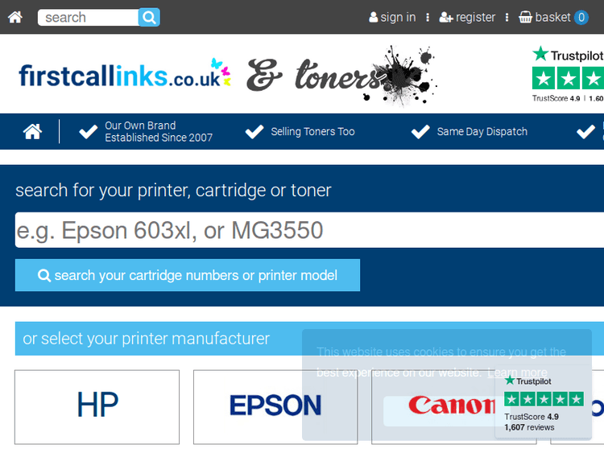Open the register link
The image size is (604, 453).
(x=467, y=17)
